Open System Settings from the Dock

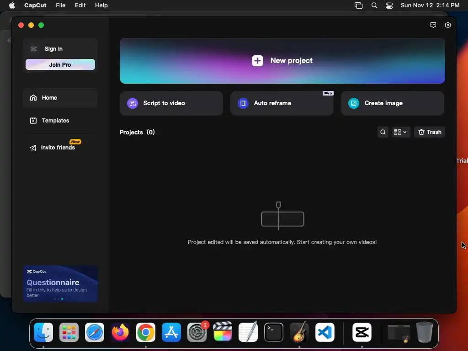pos(197,332)
